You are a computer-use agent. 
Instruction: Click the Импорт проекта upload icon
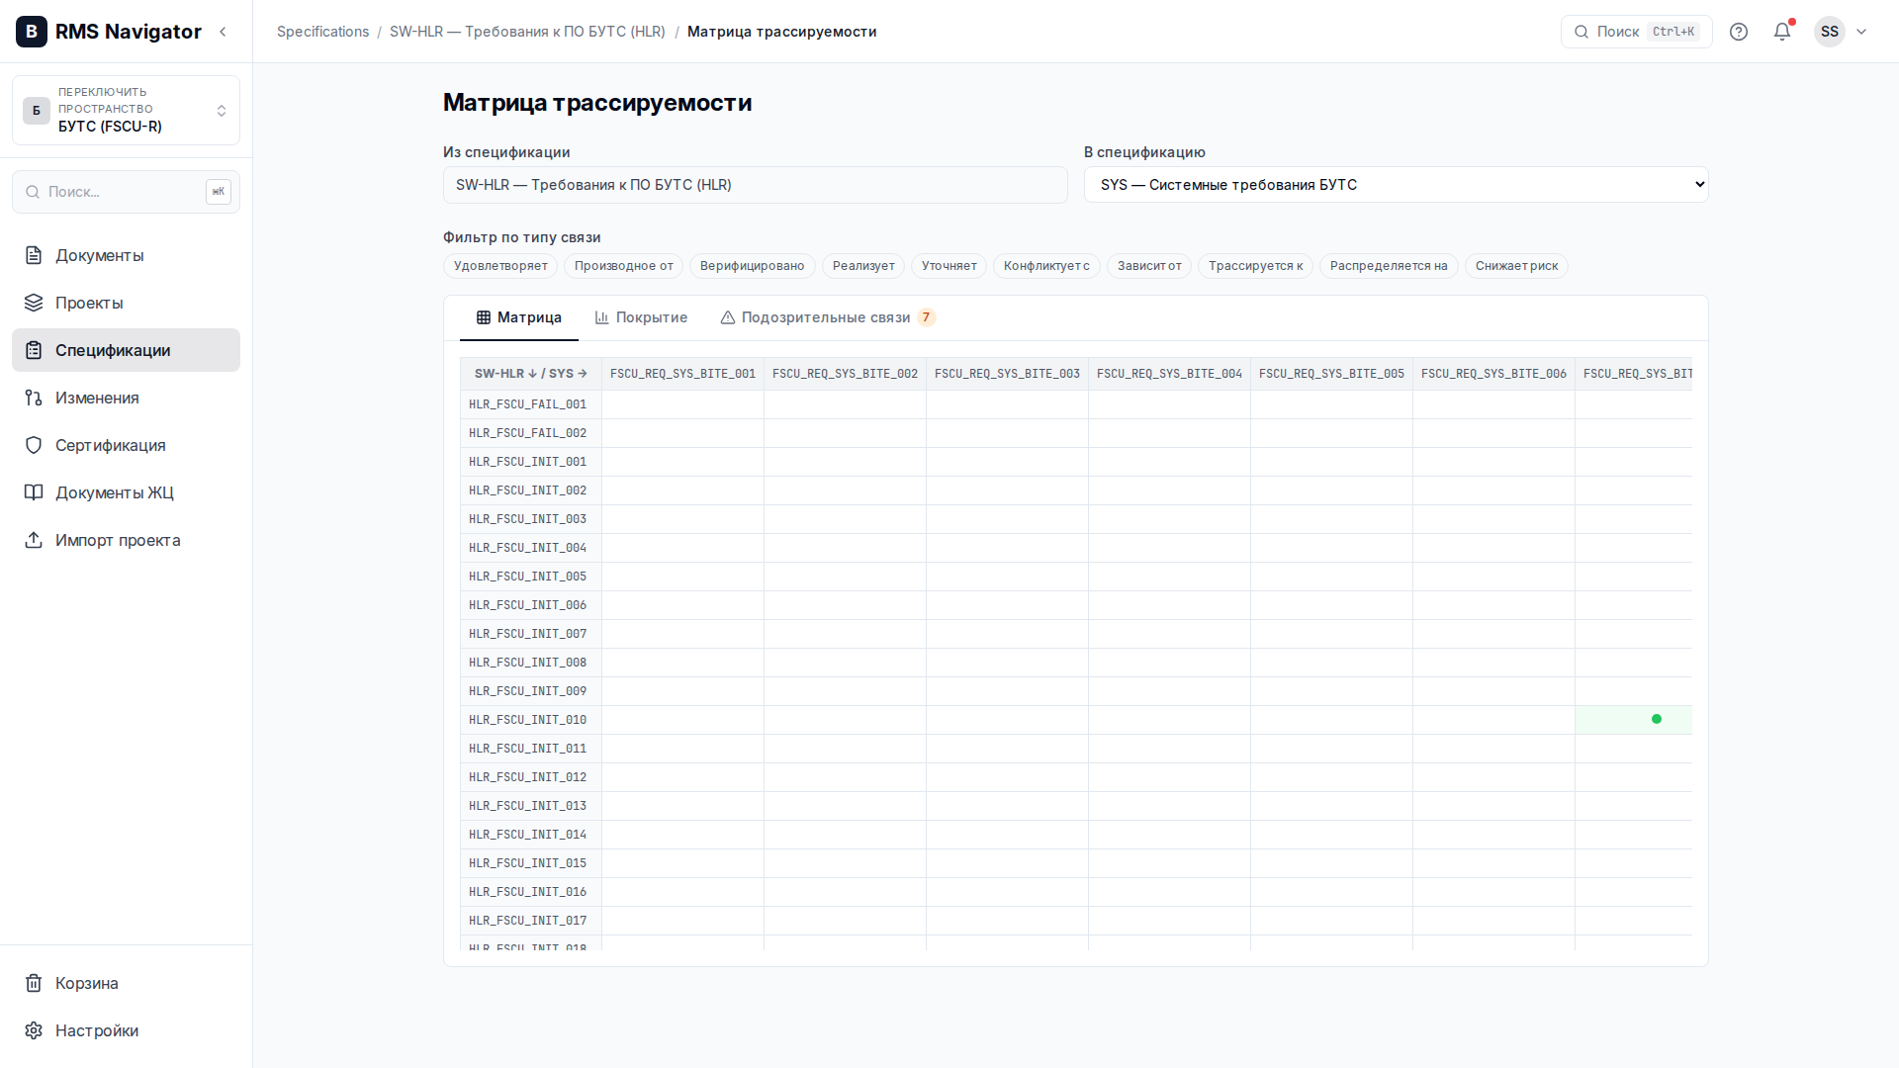click(34, 540)
